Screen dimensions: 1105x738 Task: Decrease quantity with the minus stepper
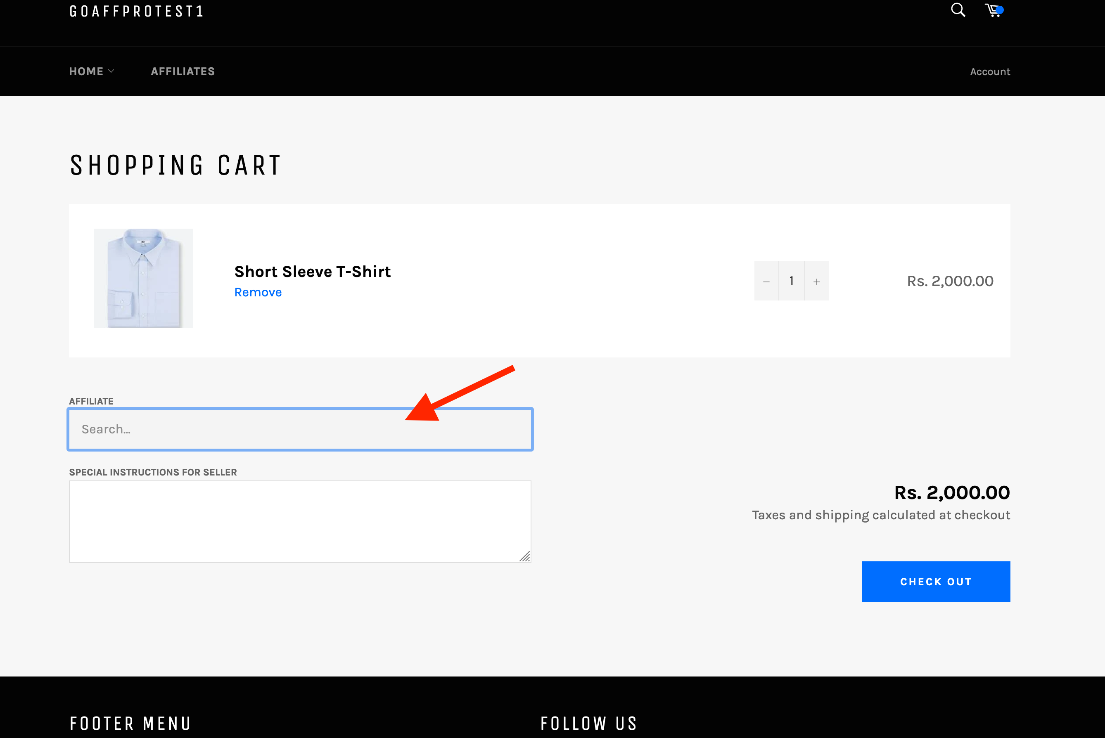tap(766, 281)
